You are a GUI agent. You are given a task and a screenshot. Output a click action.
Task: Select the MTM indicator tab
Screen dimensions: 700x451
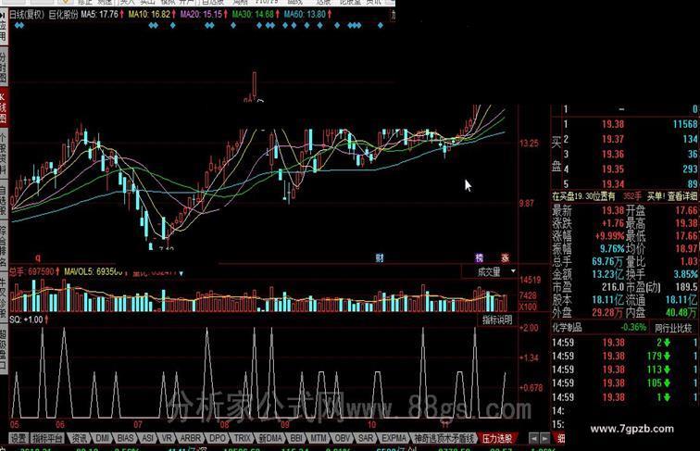coord(319,438)
